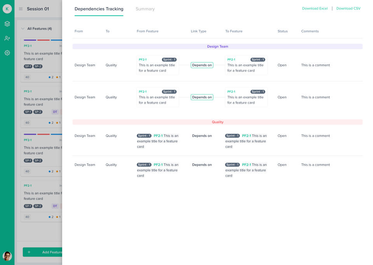This screenshot has height=265, width=373.
Task: Click the user profile photo avatar
Action: (7, 256)
